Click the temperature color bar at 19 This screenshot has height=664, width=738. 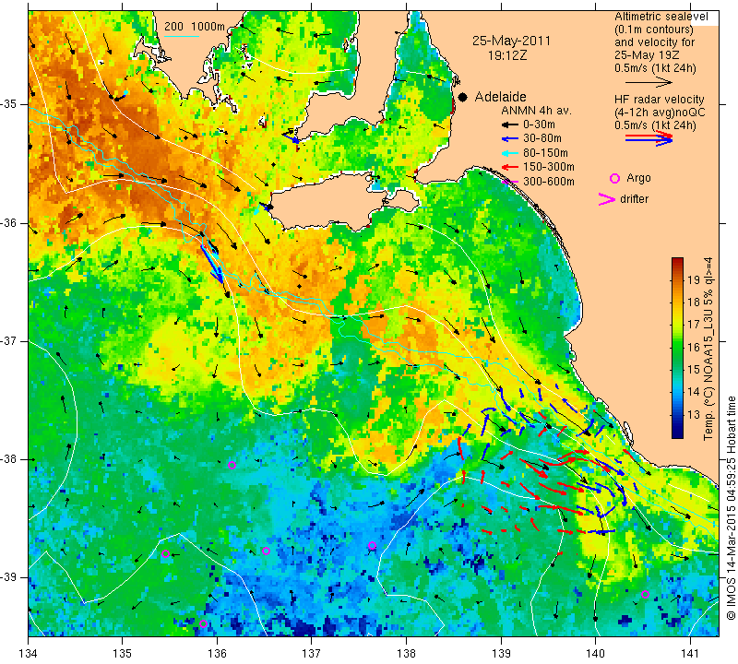click(677, 279)
